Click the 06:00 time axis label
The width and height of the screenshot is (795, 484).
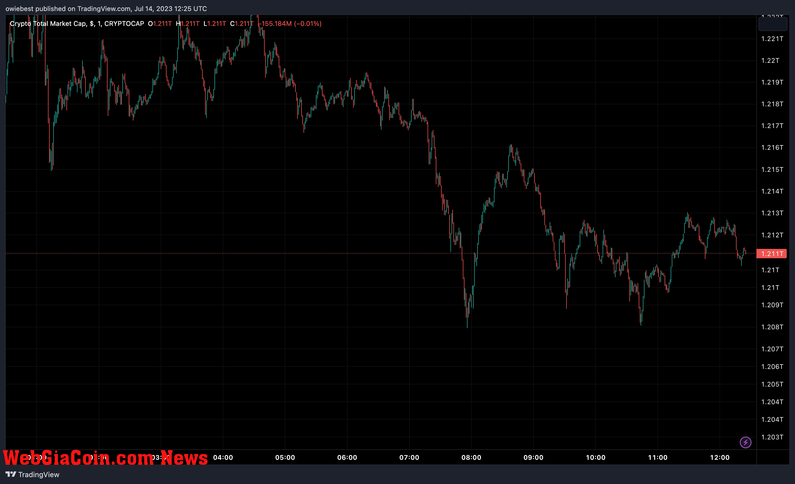click(x=347, y=458)
